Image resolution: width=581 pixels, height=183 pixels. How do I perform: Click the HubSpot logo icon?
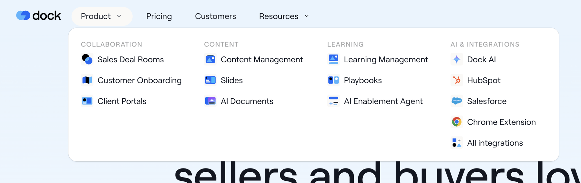tap(457, 80)
